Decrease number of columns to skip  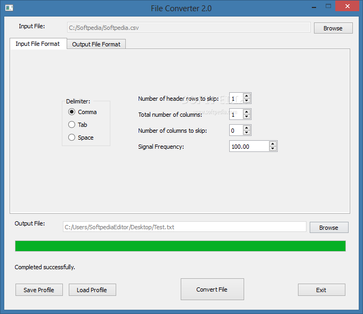(247, 132)
